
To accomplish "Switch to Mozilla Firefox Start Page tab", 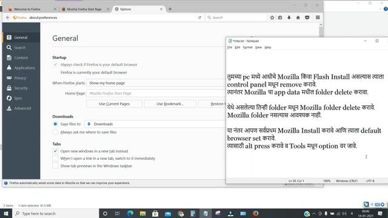I will [x=84, y=9].
